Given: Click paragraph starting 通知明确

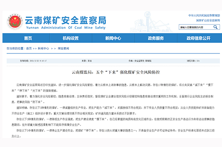Looking at the screenshot, I should click(113, 111).
